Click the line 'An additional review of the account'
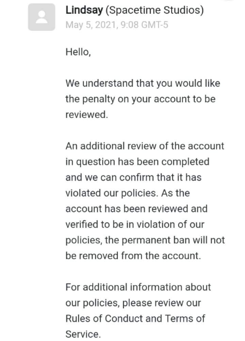 145,146
